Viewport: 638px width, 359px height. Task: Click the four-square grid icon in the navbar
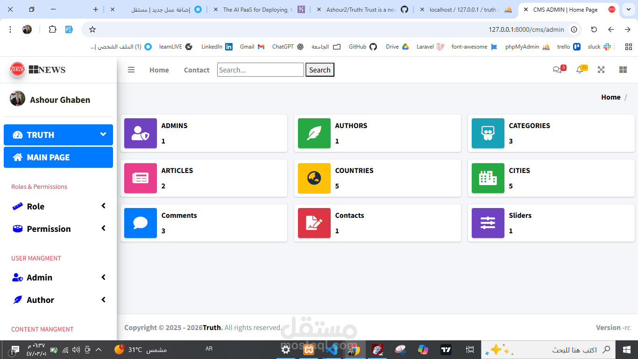tap(623, 70)
